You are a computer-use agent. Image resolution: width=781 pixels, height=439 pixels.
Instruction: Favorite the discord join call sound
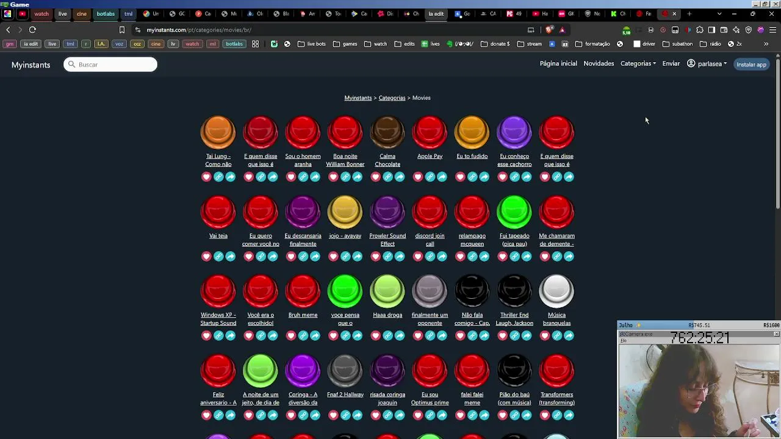418,256
